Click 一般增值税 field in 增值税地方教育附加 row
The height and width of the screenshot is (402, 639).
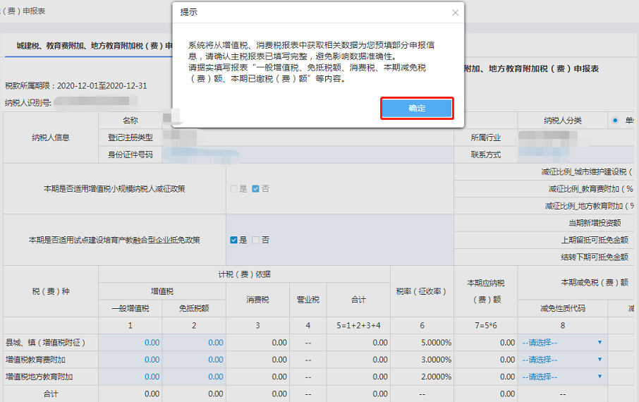pos(130,377)
